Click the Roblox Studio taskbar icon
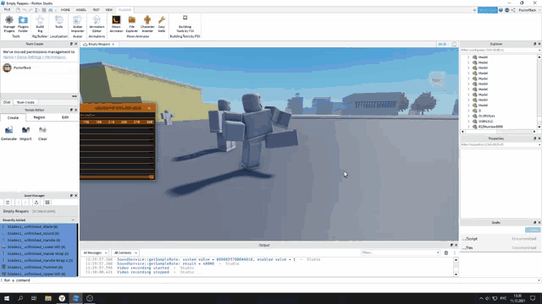 [x=75, y=298]
